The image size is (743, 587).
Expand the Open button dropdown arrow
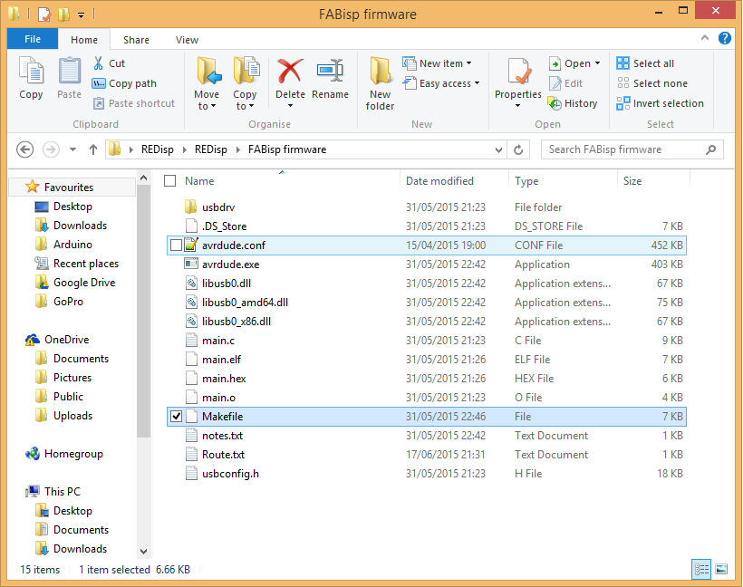[x=597, y=63]
